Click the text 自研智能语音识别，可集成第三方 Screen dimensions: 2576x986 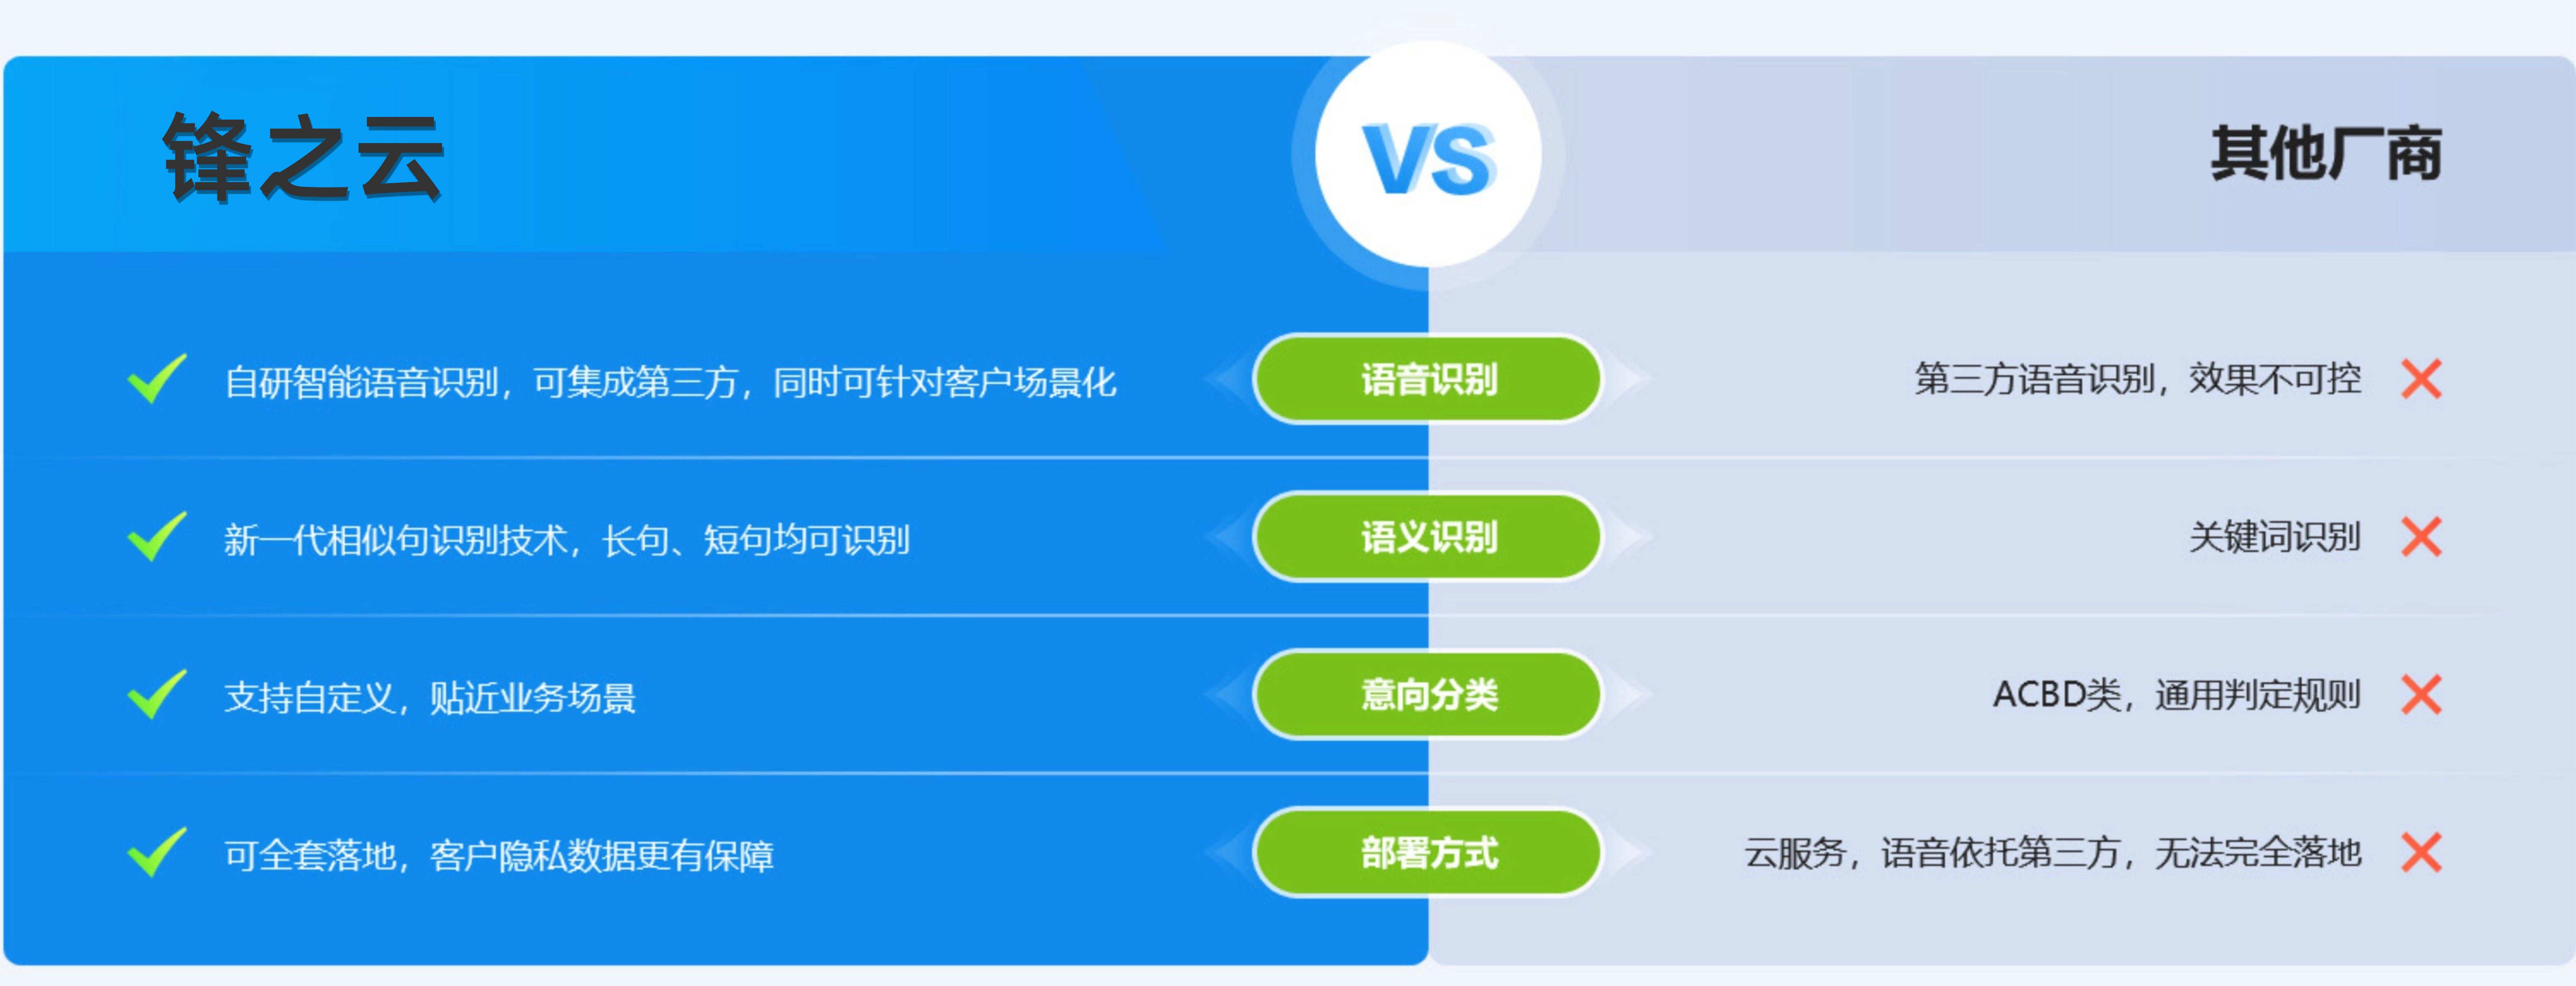click(x=670, y=381)
